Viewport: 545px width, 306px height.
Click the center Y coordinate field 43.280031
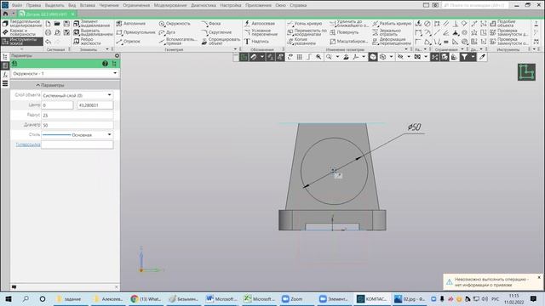tap(95, 105)
